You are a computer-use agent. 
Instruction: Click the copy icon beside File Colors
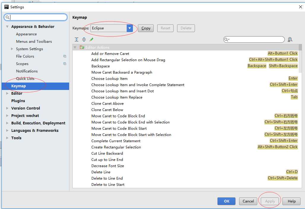65,56
